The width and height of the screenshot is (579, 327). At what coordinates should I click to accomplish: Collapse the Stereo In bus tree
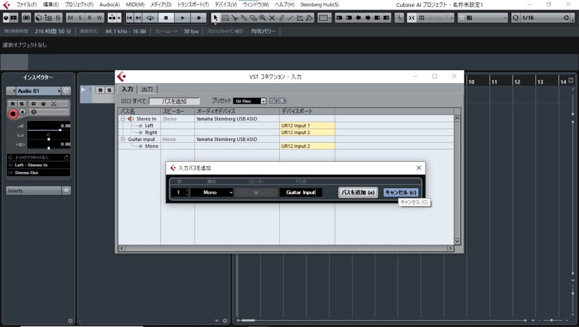pos(123,119)
